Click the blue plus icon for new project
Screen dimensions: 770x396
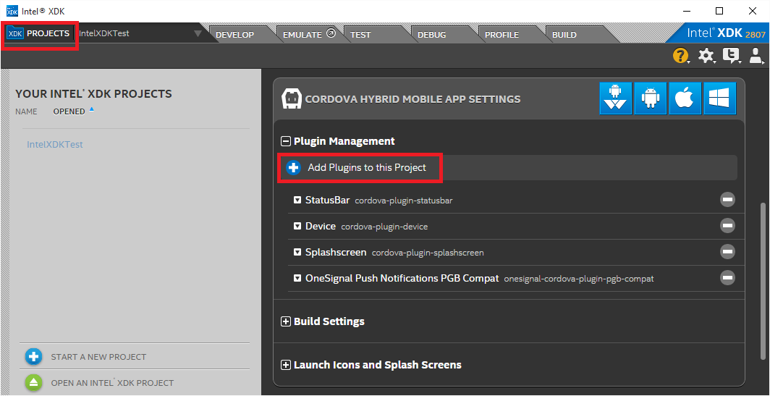(33, 357)
